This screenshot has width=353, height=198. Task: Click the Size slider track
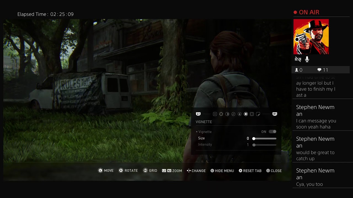(x=264, y=139)
